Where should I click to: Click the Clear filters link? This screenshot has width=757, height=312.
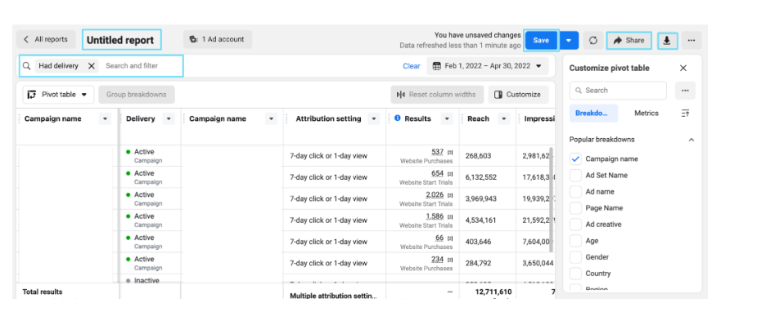click(412, 66)
